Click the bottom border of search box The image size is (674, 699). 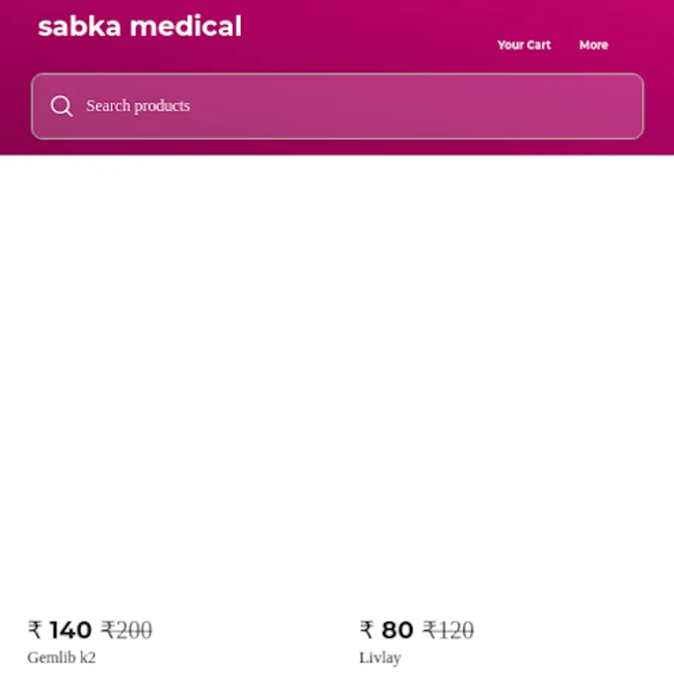tap(337, 138)
